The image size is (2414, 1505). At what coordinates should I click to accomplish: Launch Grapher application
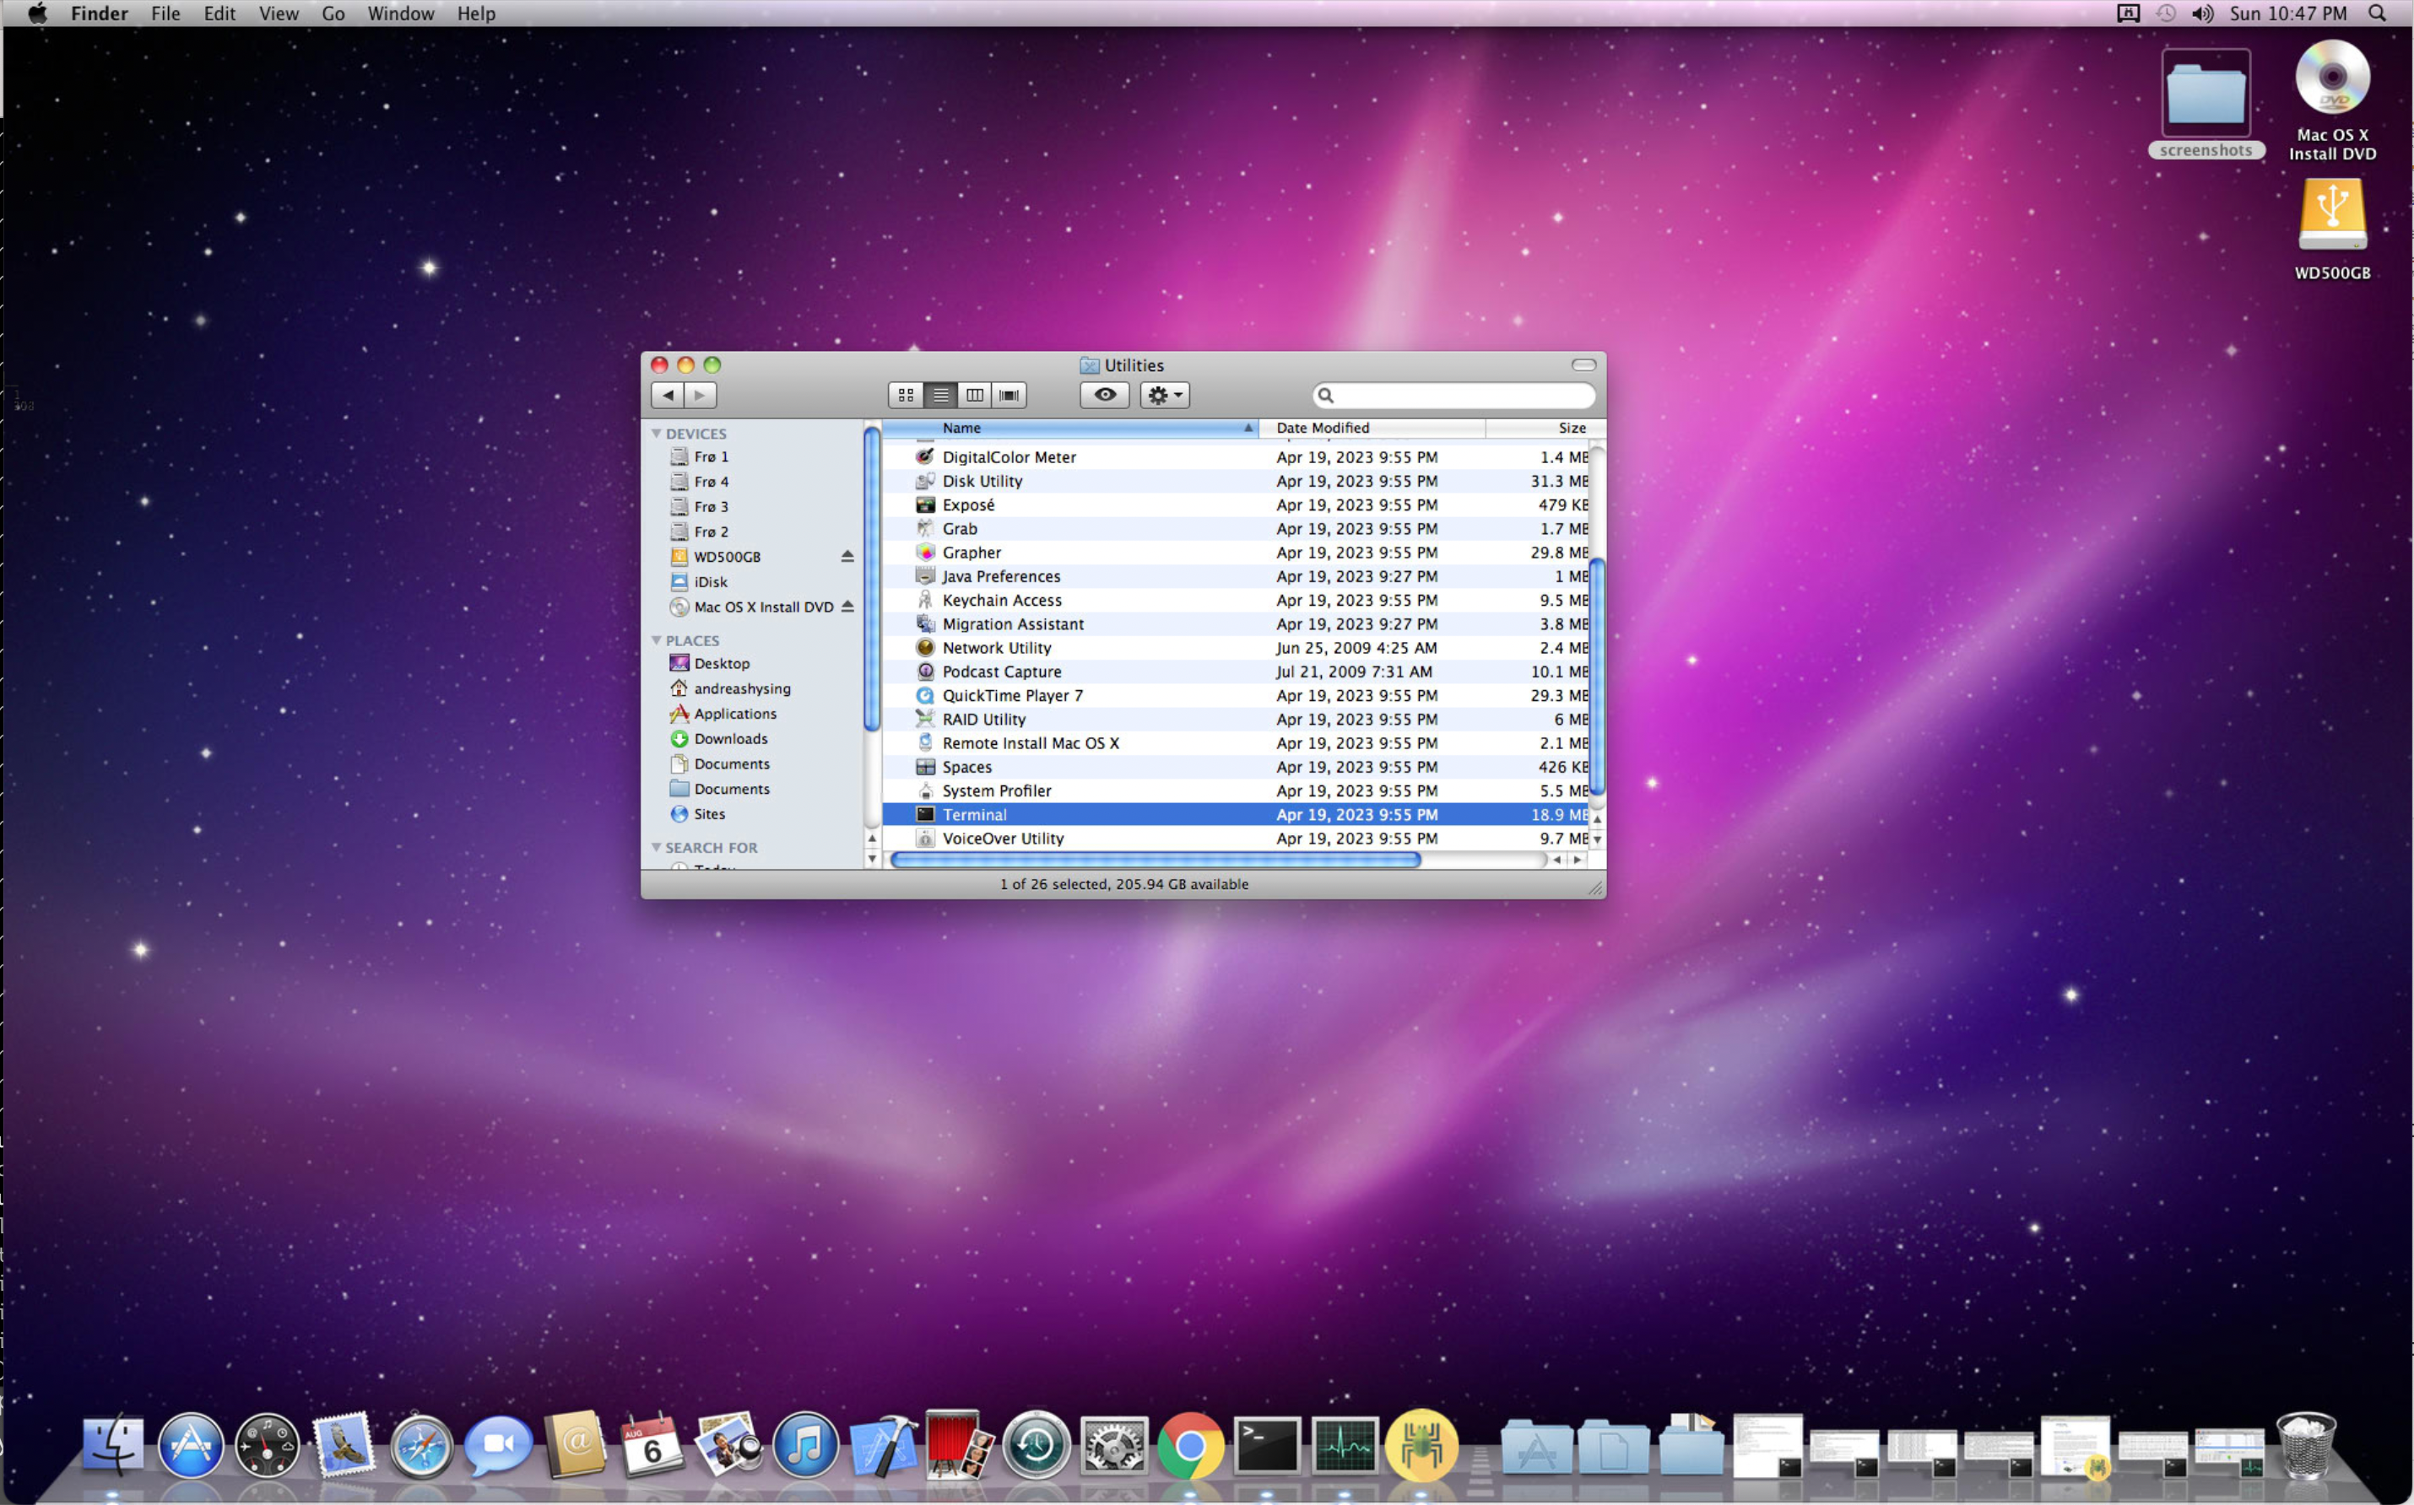(x=972, y=550)
